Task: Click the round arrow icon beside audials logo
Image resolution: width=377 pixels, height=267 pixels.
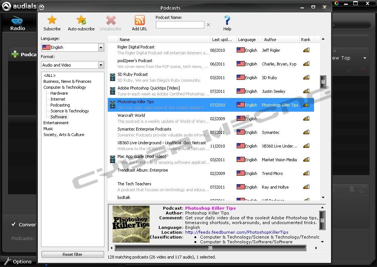Action: tap(41, 7)
